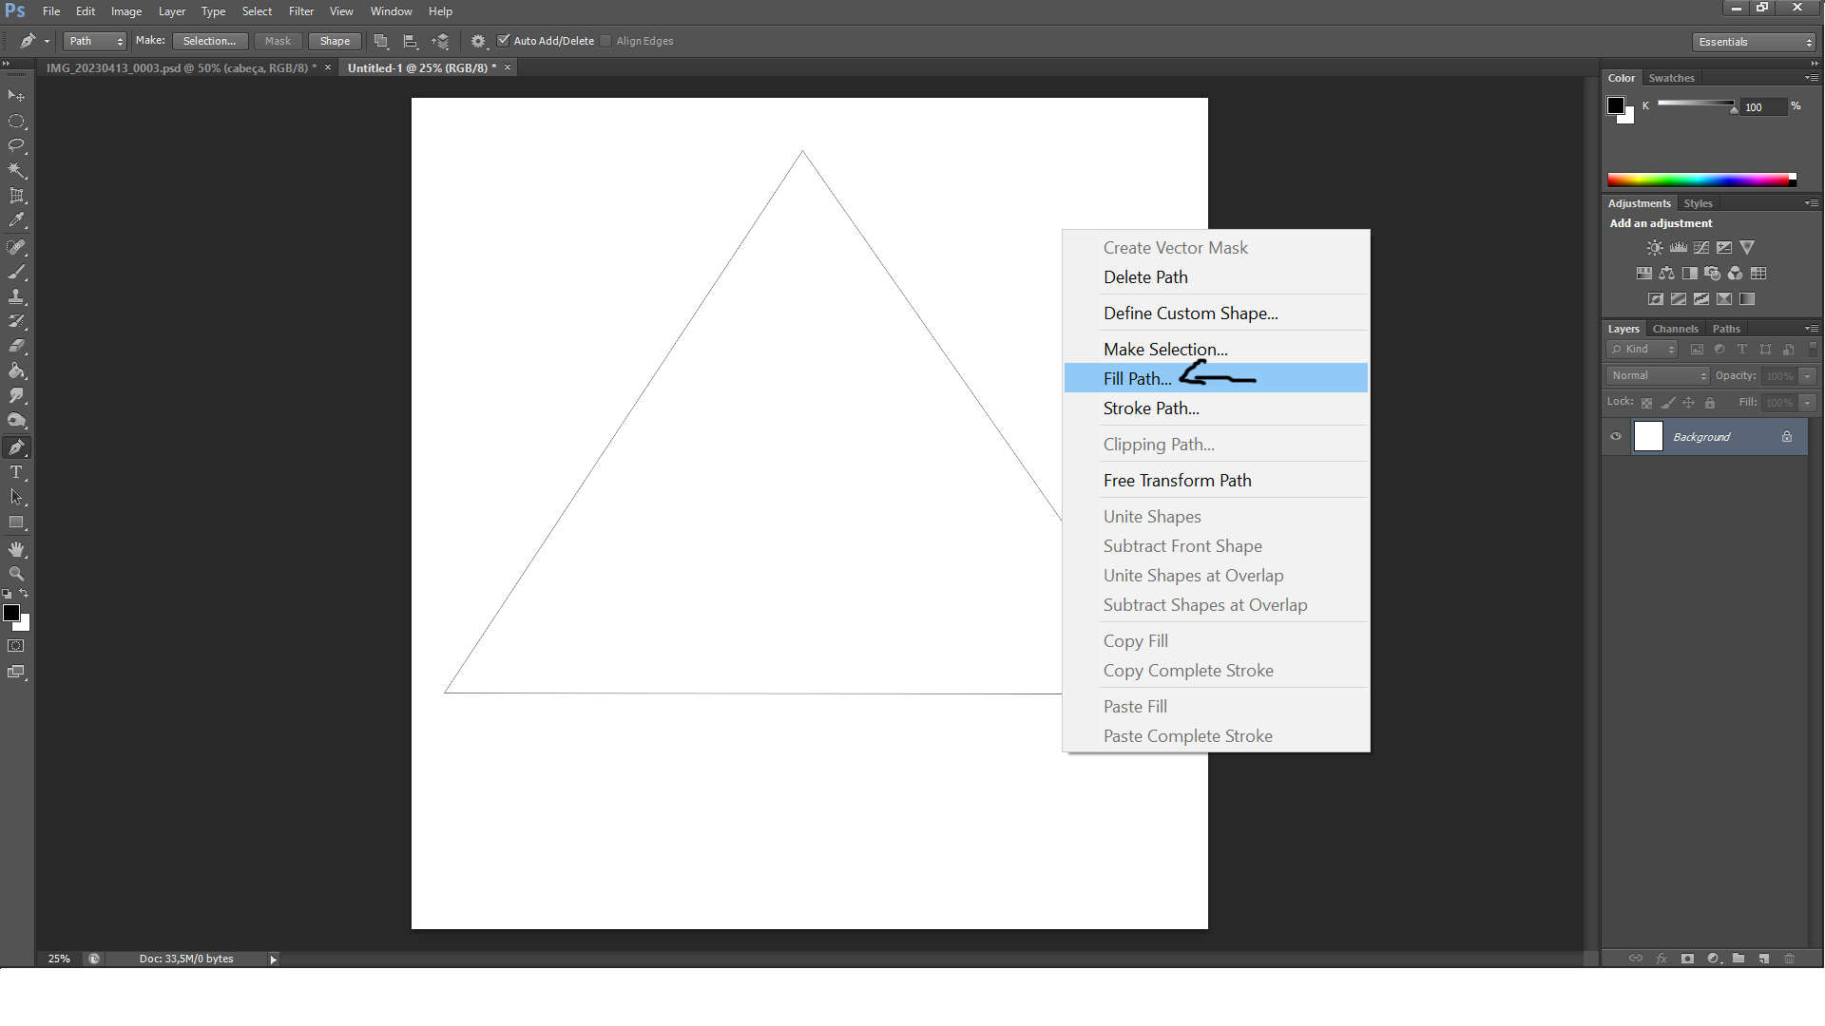The image size is (1825, 1026).
Task: Open the Essentials workspace dropdown
Action: [x=1754, y=42]
